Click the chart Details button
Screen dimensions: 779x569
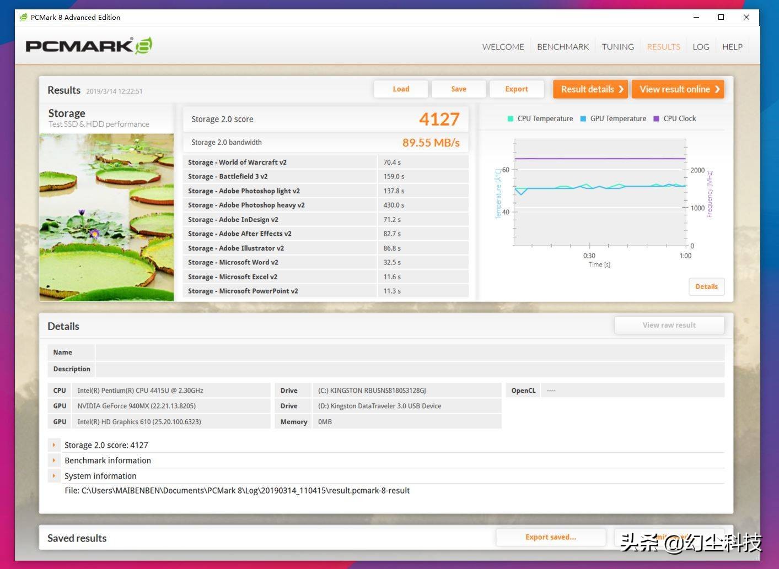point(706,286)
